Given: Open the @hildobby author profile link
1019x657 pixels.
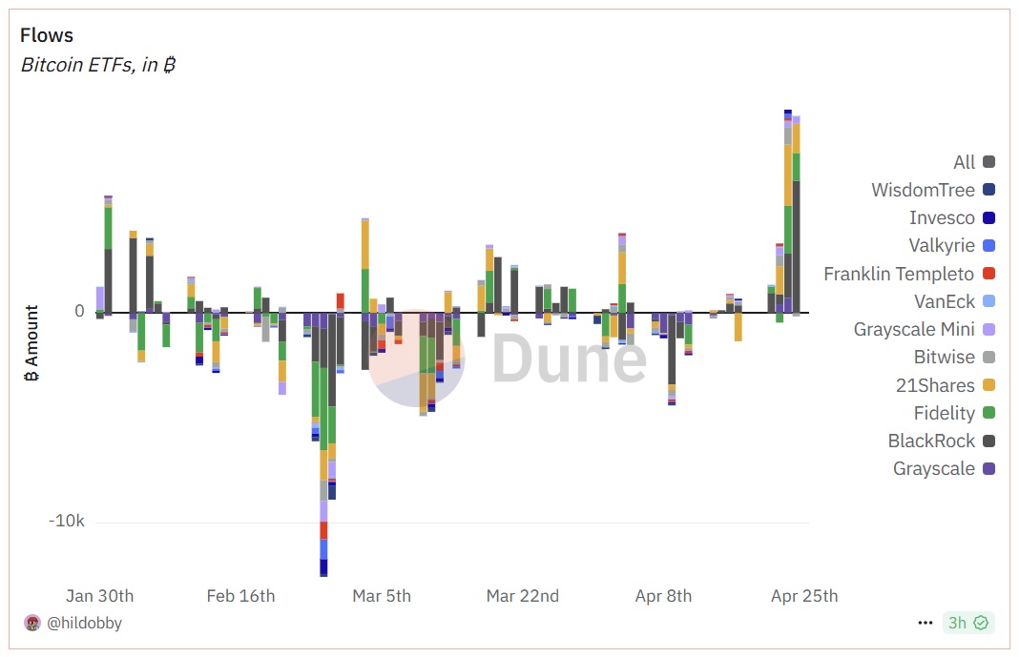Looking at the screenshot, I should coord(83,623).
